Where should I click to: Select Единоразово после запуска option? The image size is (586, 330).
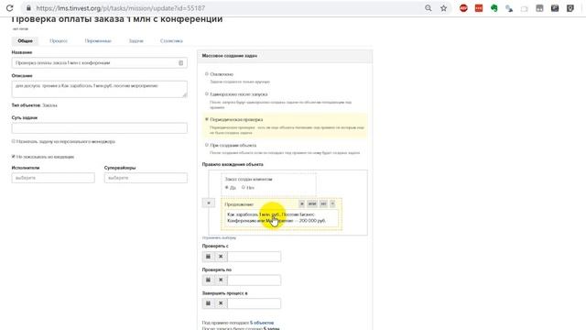207,93
